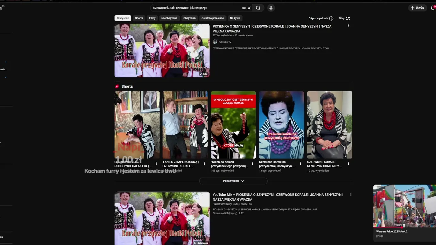Select the Wszystkie filter chip

point(123,18)
